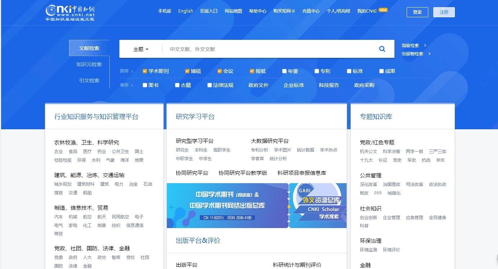Open 研究生 link
This screenshot has width=498, height=269.
point(182,150)
